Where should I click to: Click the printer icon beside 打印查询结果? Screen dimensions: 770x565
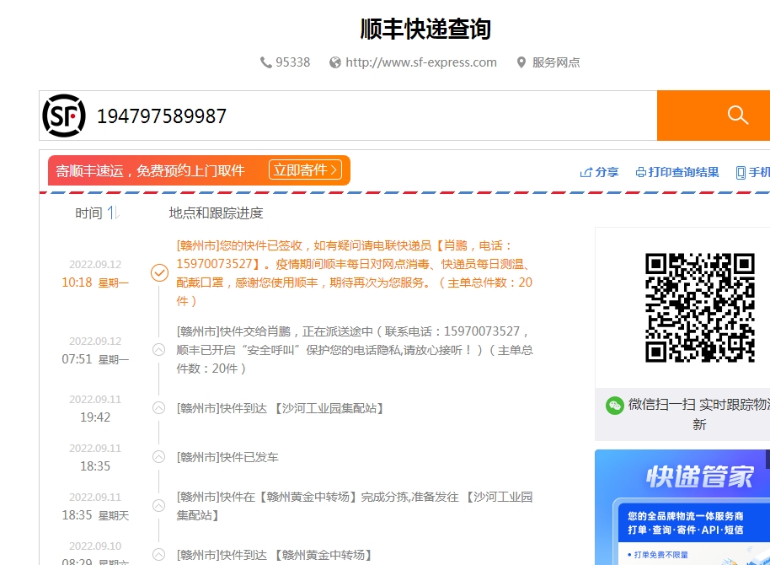tap(641, 172)
